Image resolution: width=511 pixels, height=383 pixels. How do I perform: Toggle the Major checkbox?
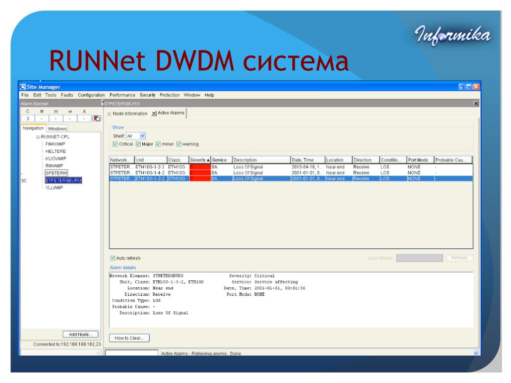pos(138,144)
